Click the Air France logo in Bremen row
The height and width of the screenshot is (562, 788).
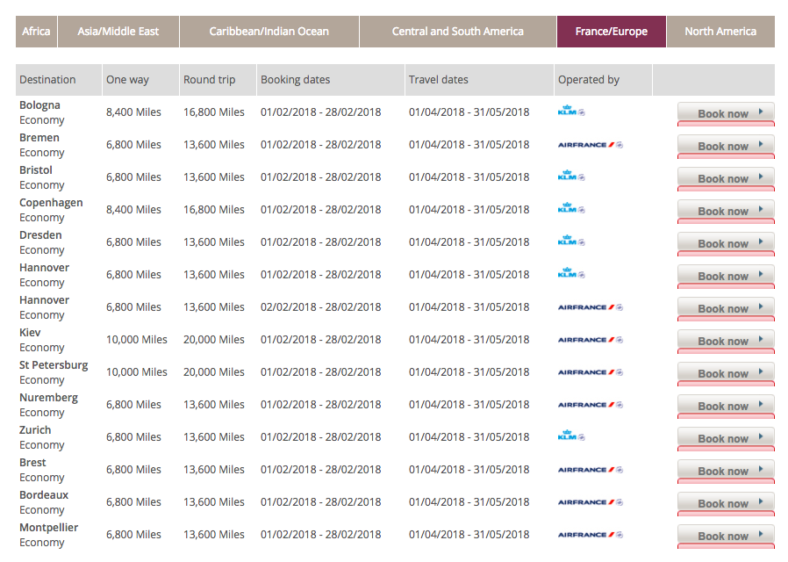point(591,145)
